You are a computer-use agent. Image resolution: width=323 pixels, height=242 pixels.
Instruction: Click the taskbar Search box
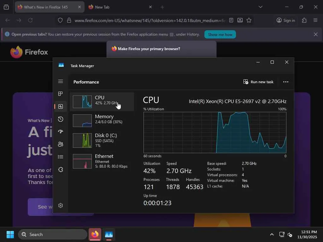[53, 234]
